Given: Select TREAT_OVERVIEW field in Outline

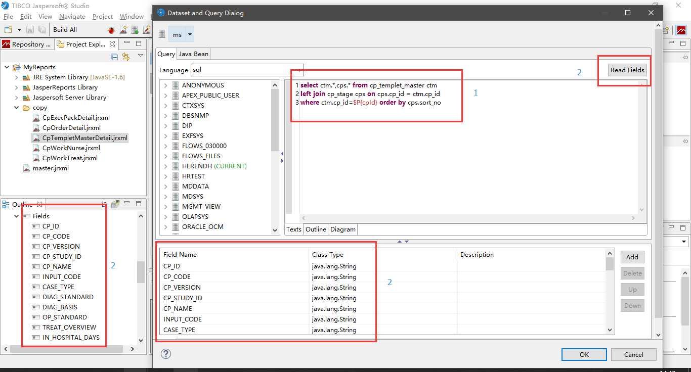Looking at the screenshot, I should click(69, 328).
